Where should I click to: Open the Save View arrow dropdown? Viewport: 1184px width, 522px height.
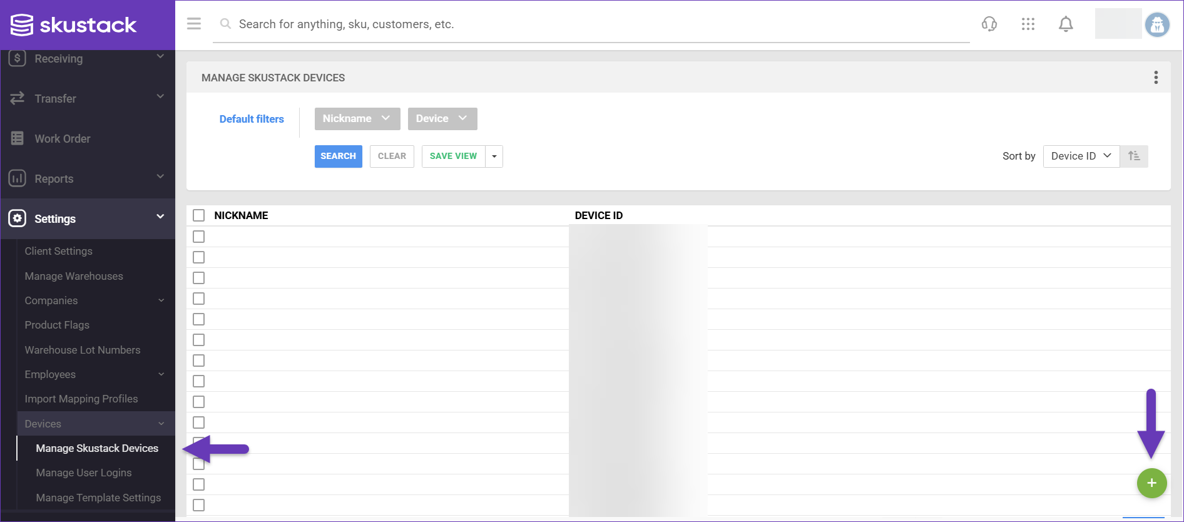pos(494,156)
